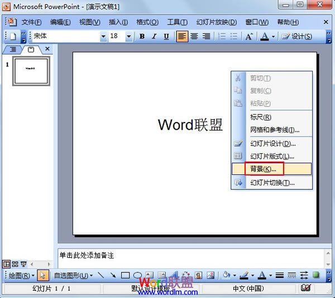Insert a horizontal text box

[x=150, y=275]
